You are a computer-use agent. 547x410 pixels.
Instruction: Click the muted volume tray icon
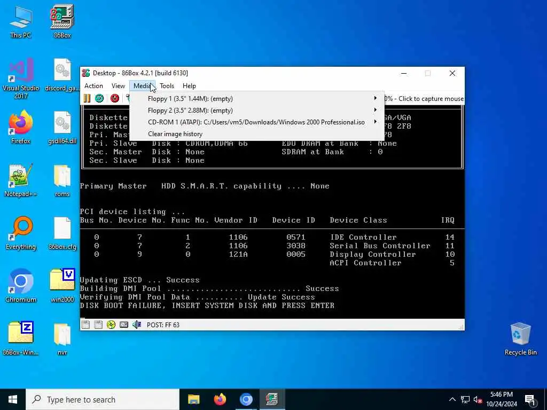coord(478,399)
